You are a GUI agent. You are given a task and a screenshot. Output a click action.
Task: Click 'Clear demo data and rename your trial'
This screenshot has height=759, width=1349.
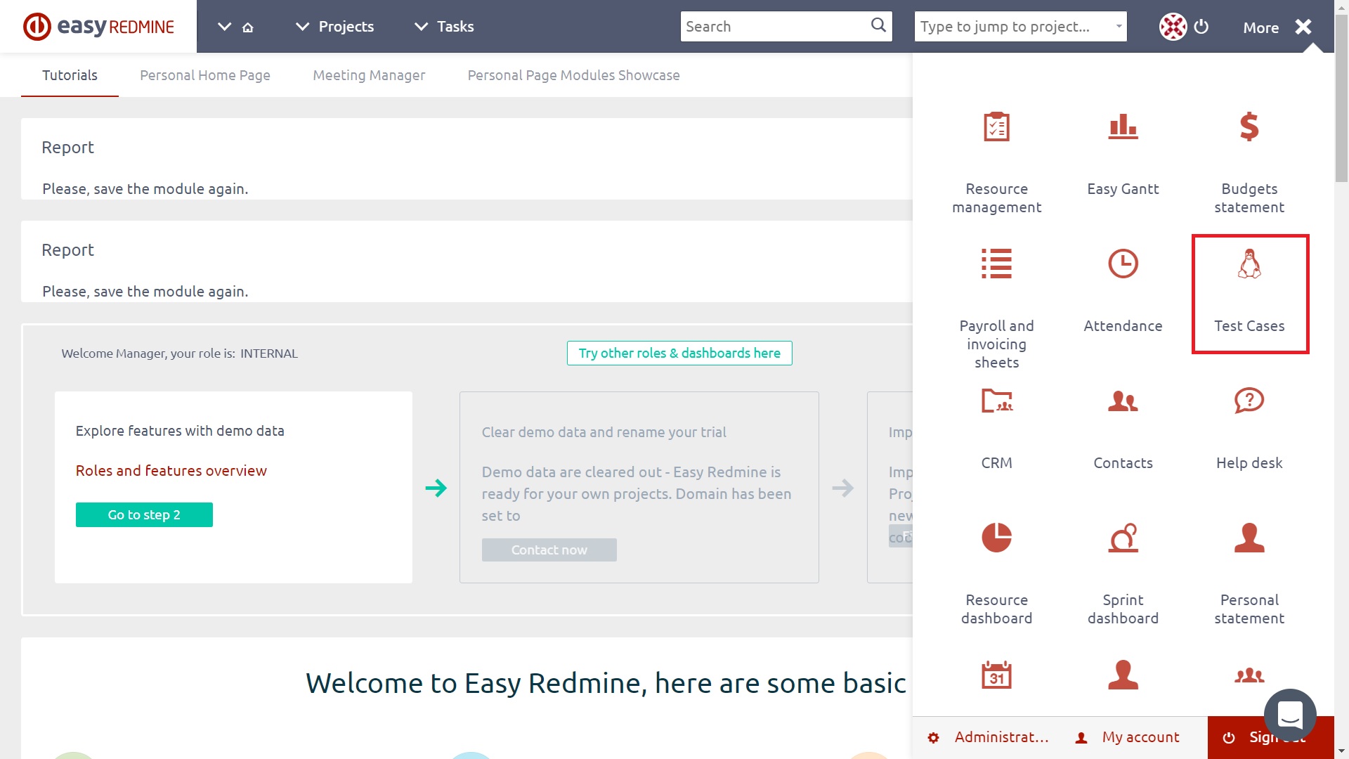(604, 432)
